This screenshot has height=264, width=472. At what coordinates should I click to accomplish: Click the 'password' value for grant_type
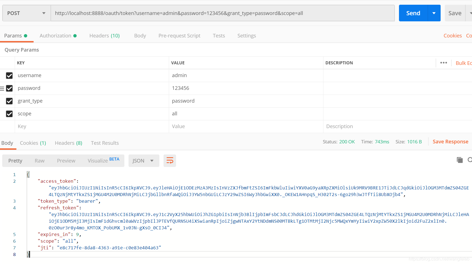[246, 101]
